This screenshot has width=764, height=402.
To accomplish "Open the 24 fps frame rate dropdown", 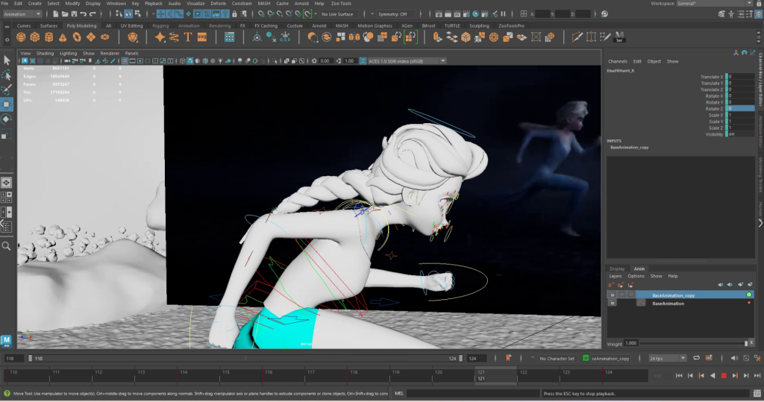I will tap(667, 358).
